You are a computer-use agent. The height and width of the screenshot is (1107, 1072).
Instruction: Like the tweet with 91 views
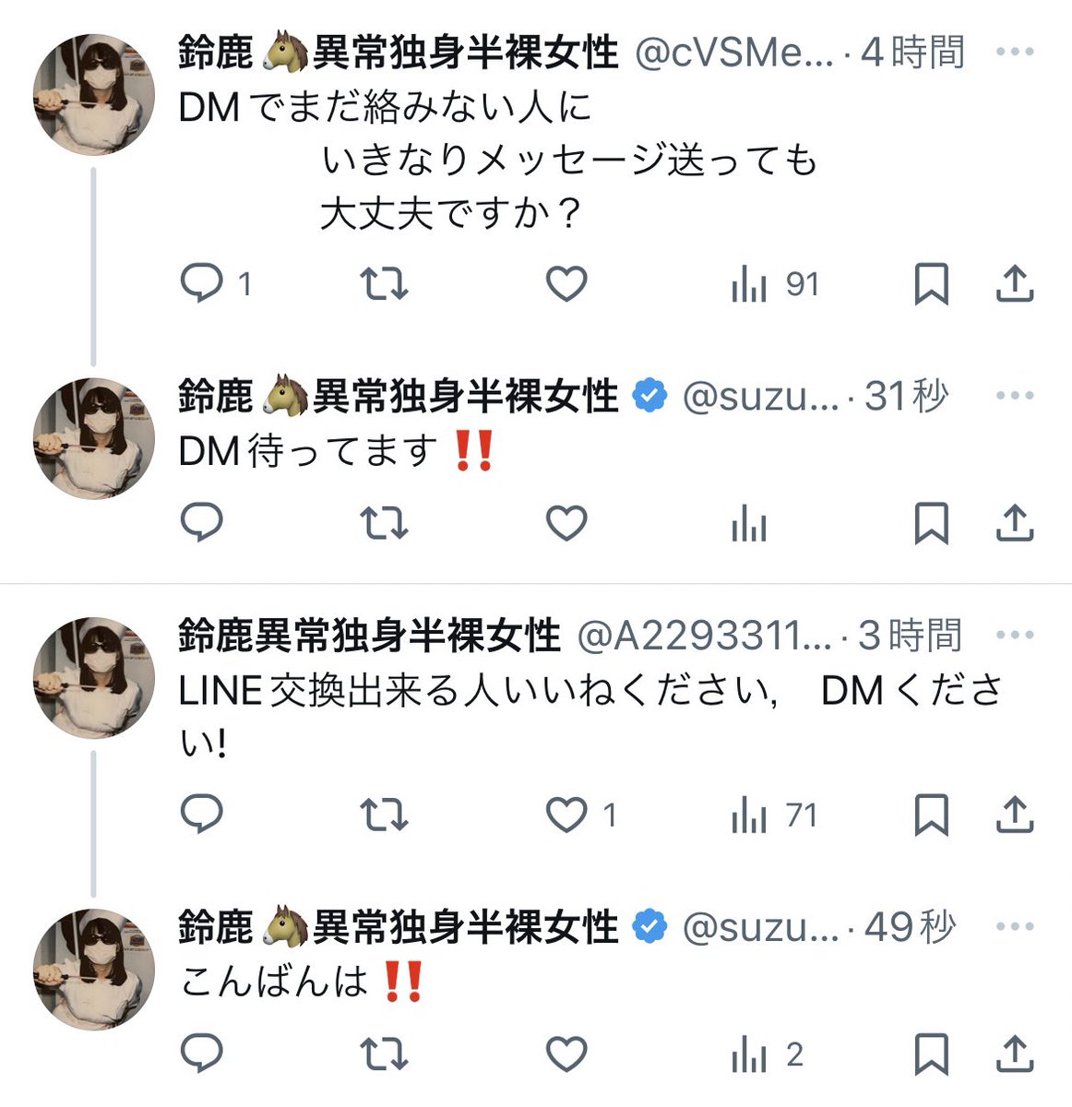pyautogui.click(x=566, y=284)
